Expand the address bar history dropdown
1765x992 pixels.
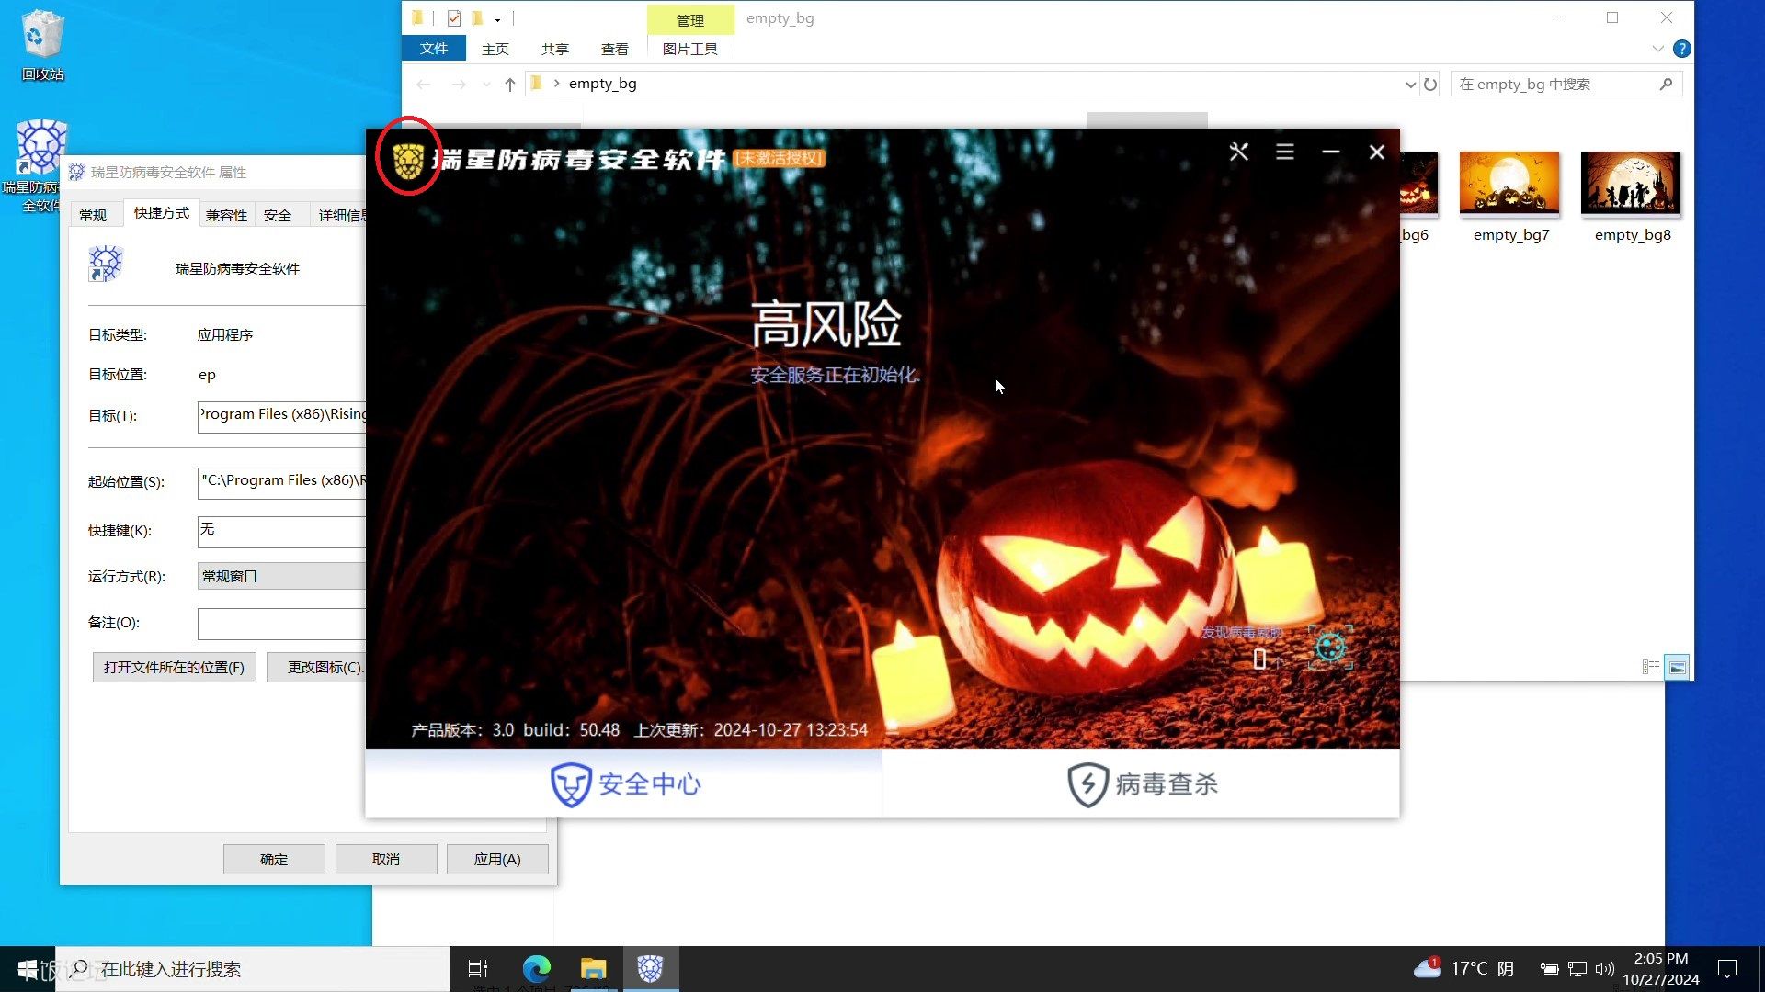click(1410, 84)
